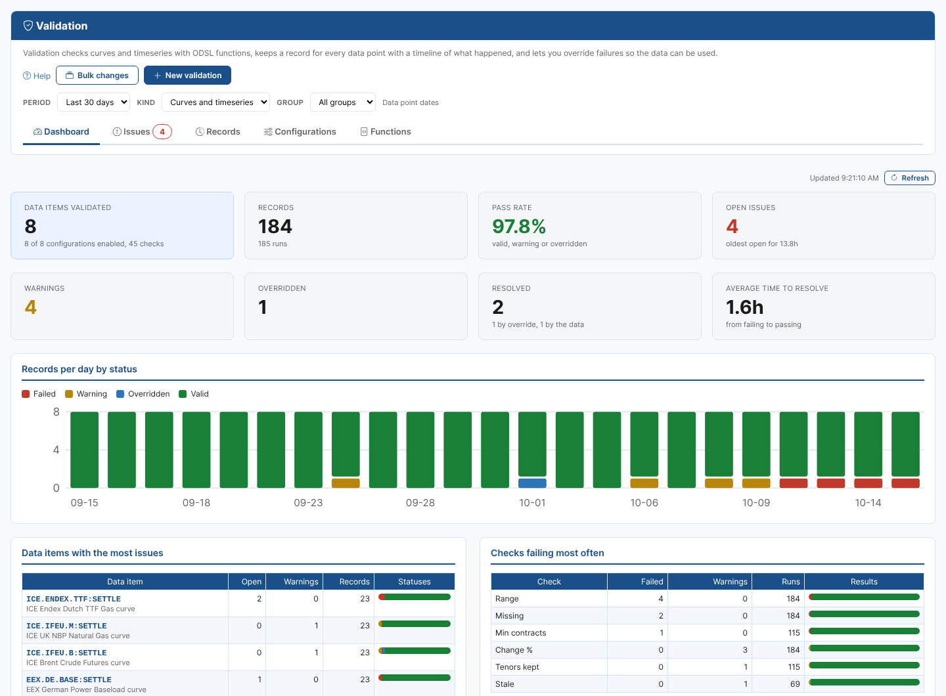The height and width of the screenshot is (696, 946).
Task: Click the Stale check row name
Action: [x=505, y=684]
